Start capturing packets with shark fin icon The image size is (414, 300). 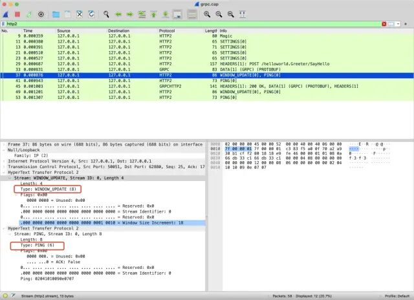pyautogui.click(x=6, y=14)
